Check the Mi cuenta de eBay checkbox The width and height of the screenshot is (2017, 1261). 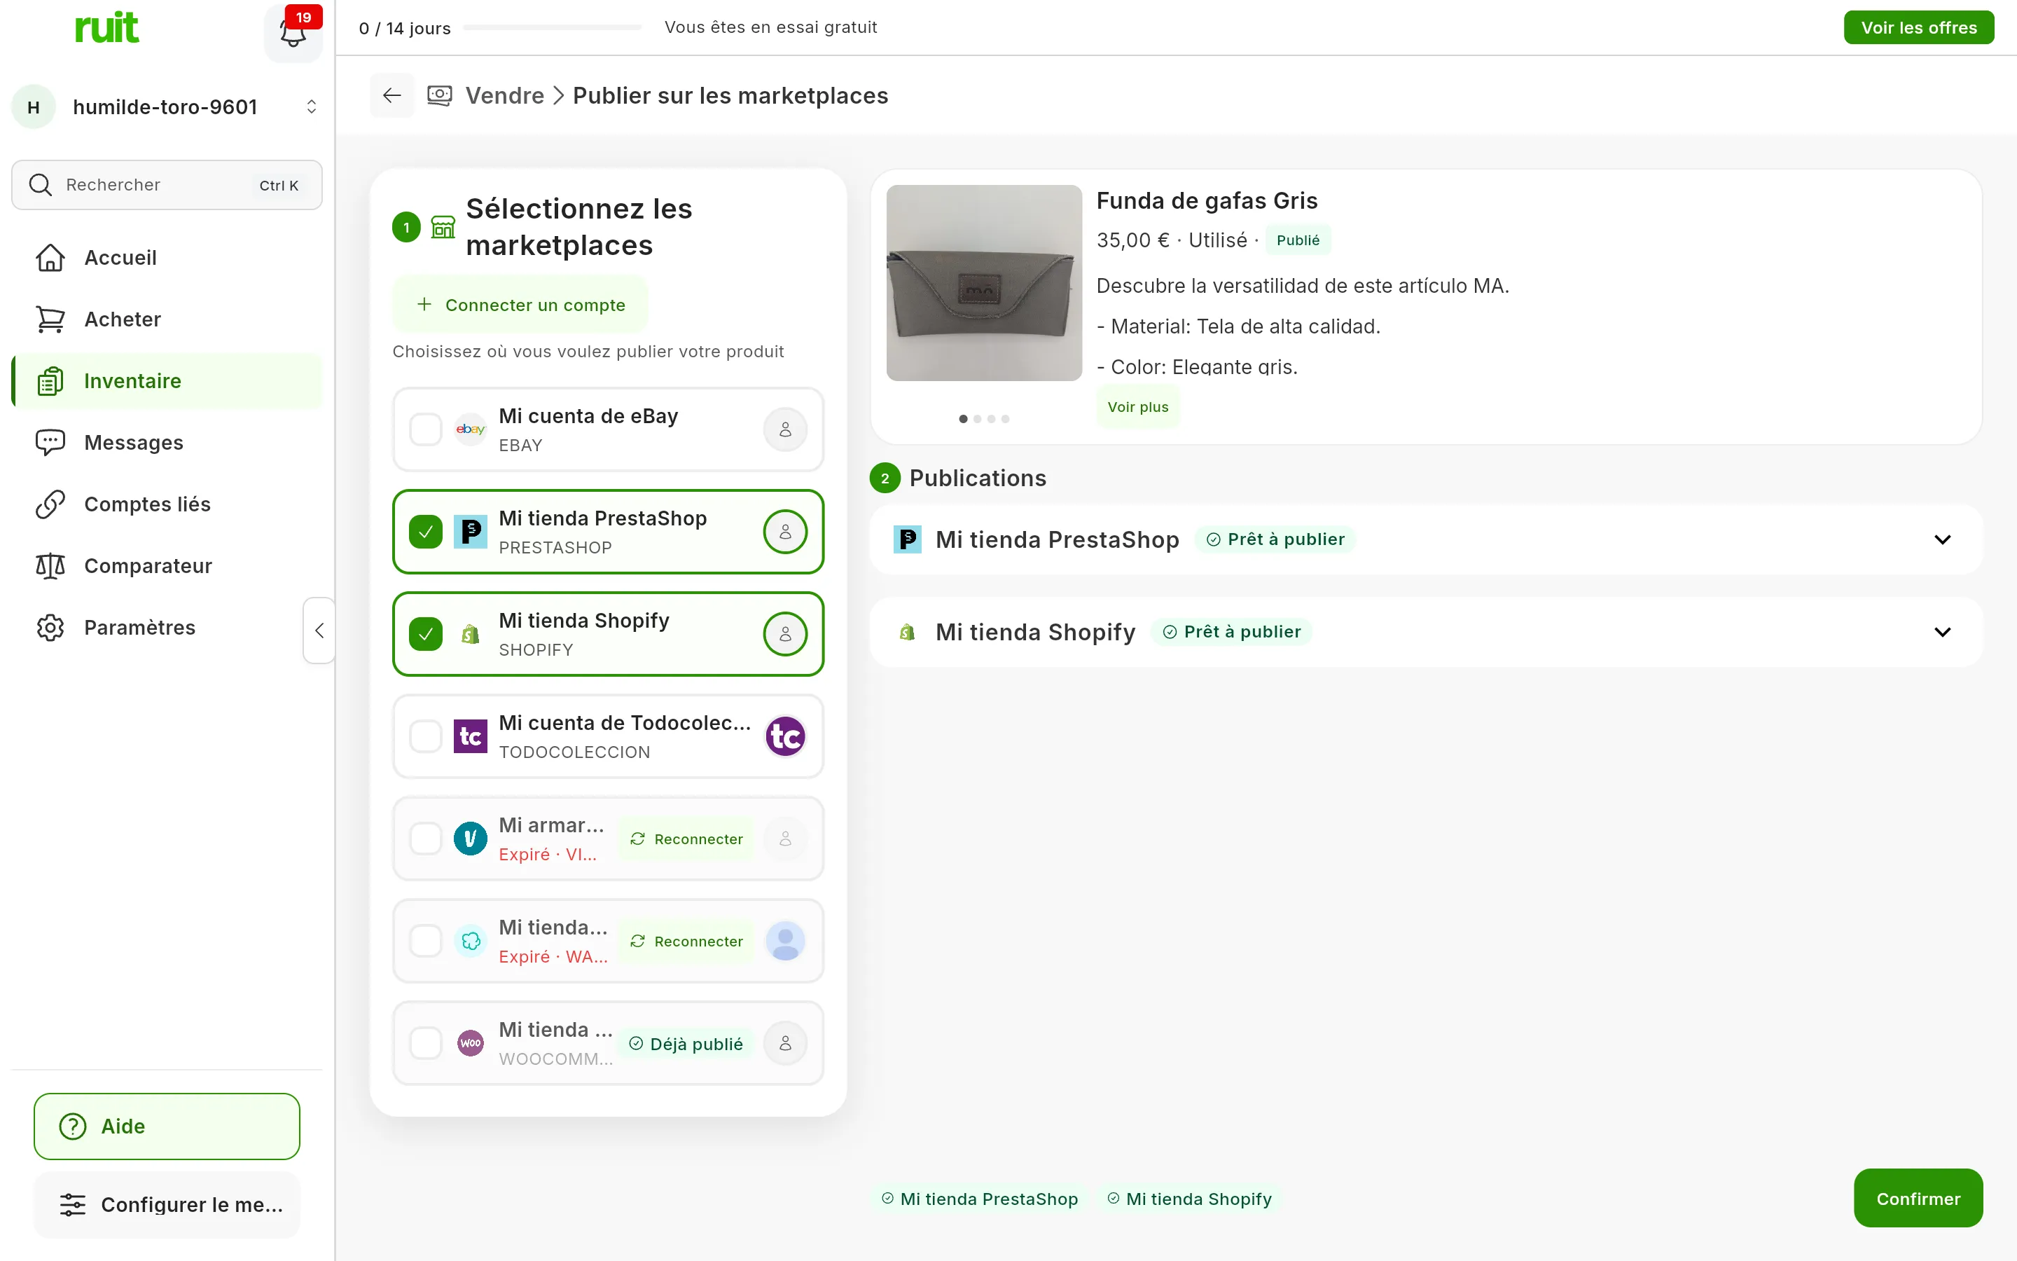(x=426, y=429)
